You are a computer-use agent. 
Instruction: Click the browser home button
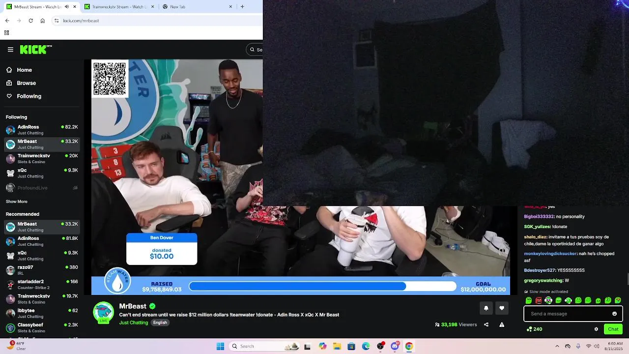[x=42, y=21]
